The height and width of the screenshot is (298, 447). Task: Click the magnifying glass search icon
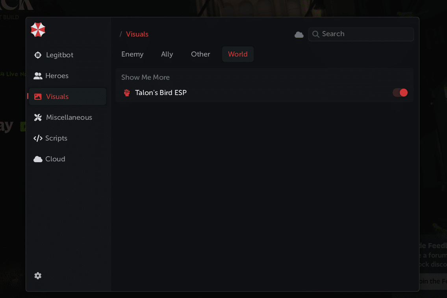[x=315, y=34]
